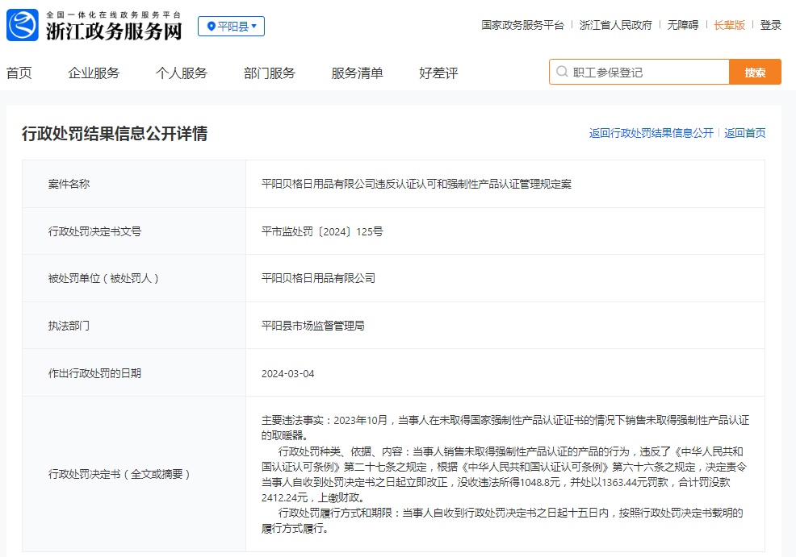The width and height of the screenshot is (796, 557).
Task: Click the 执法部门 label
Action: (69, 326)
